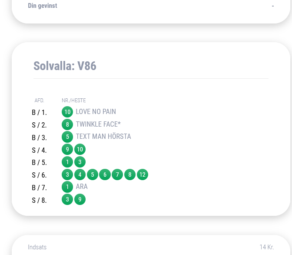292x255 pixels.
Task: Click horse 4 in row S / 6.
Action: click(x=80, y=174)
